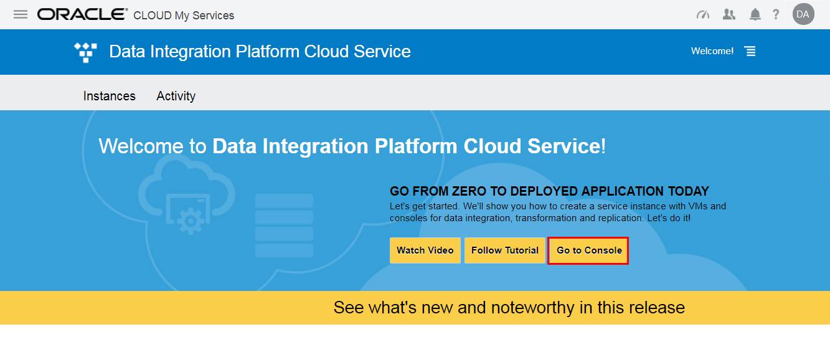
Task: Click the help question mark icon
Action: (x=776, y=14)
